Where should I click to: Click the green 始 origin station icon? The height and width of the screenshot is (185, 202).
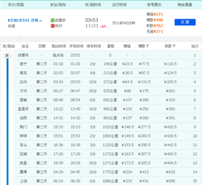pyautogui.click(x=53, y=20)
